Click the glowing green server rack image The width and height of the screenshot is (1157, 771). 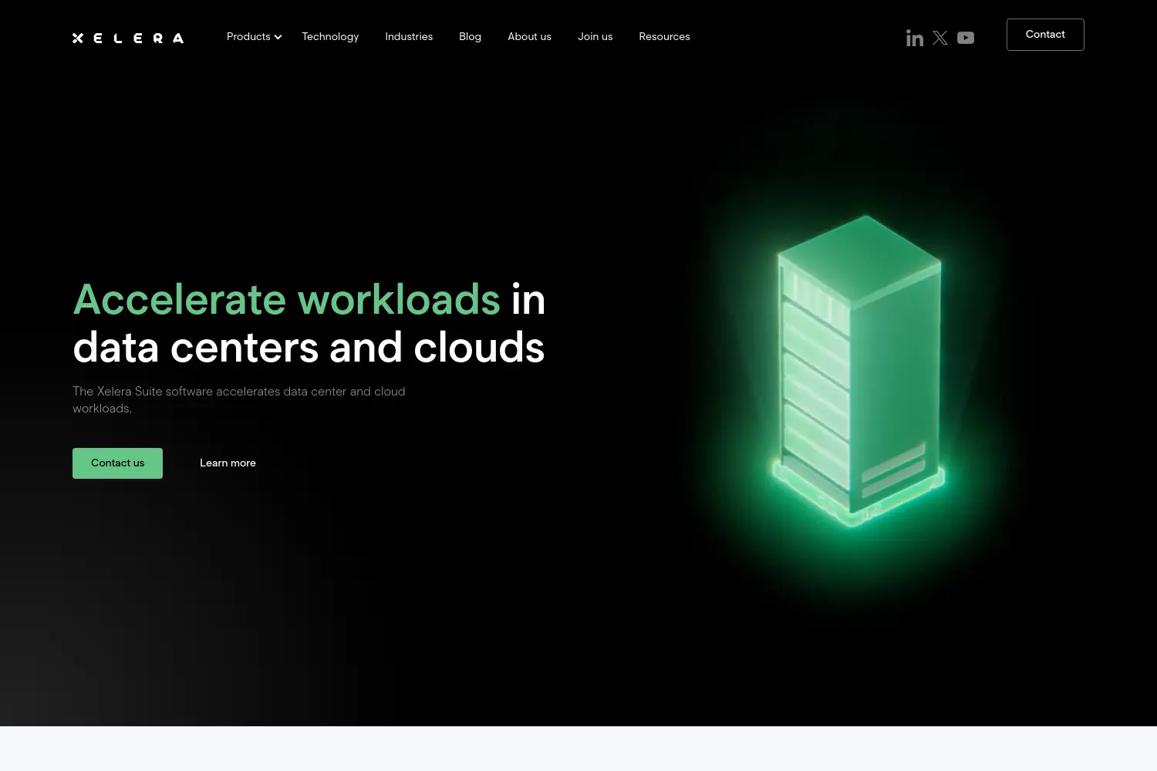[x=858, y=372]
